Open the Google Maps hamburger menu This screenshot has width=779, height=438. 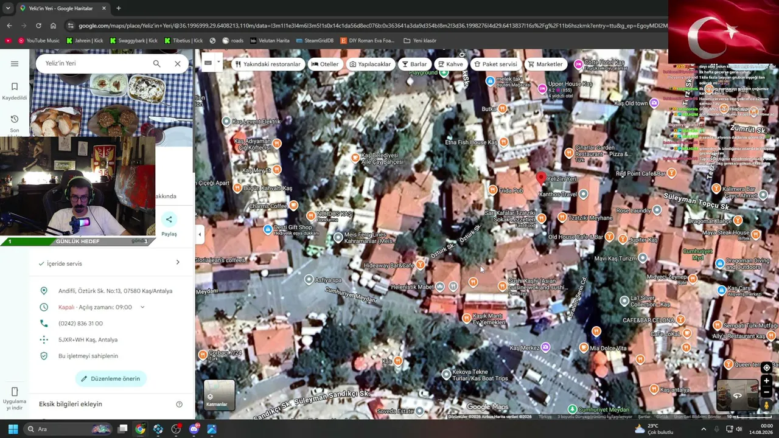tap(15, 64)
